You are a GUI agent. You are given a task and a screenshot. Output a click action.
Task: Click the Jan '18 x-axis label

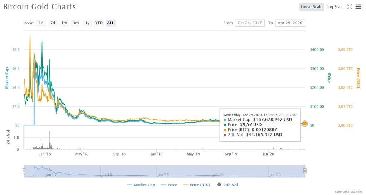(45, 154)
